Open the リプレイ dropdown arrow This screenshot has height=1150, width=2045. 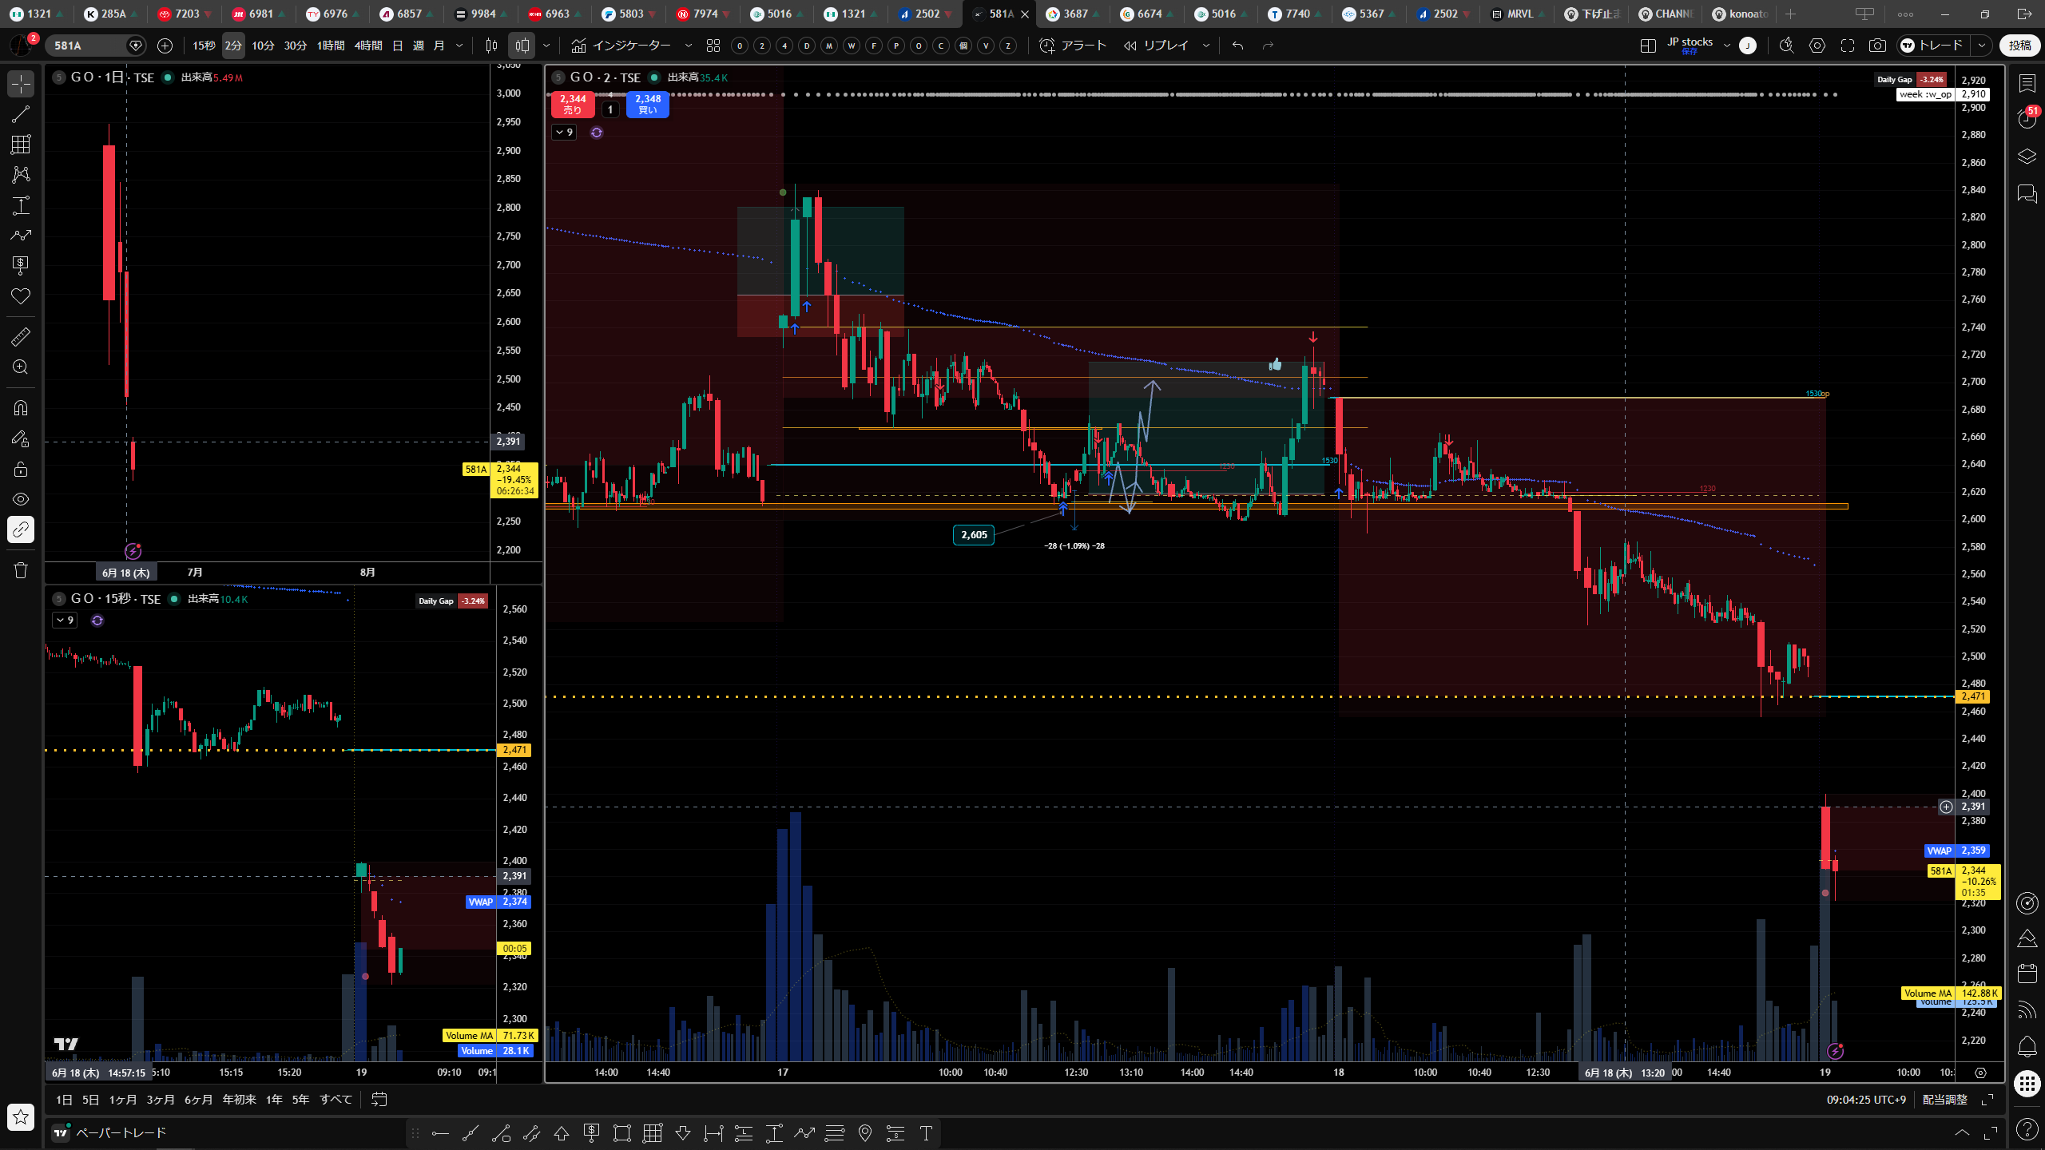click(x=1206, y=46)
